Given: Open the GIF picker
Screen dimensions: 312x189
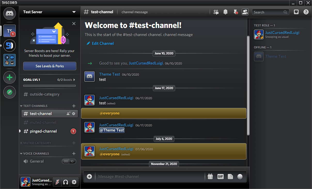Looking at the screenshot, I should point(220,177).
